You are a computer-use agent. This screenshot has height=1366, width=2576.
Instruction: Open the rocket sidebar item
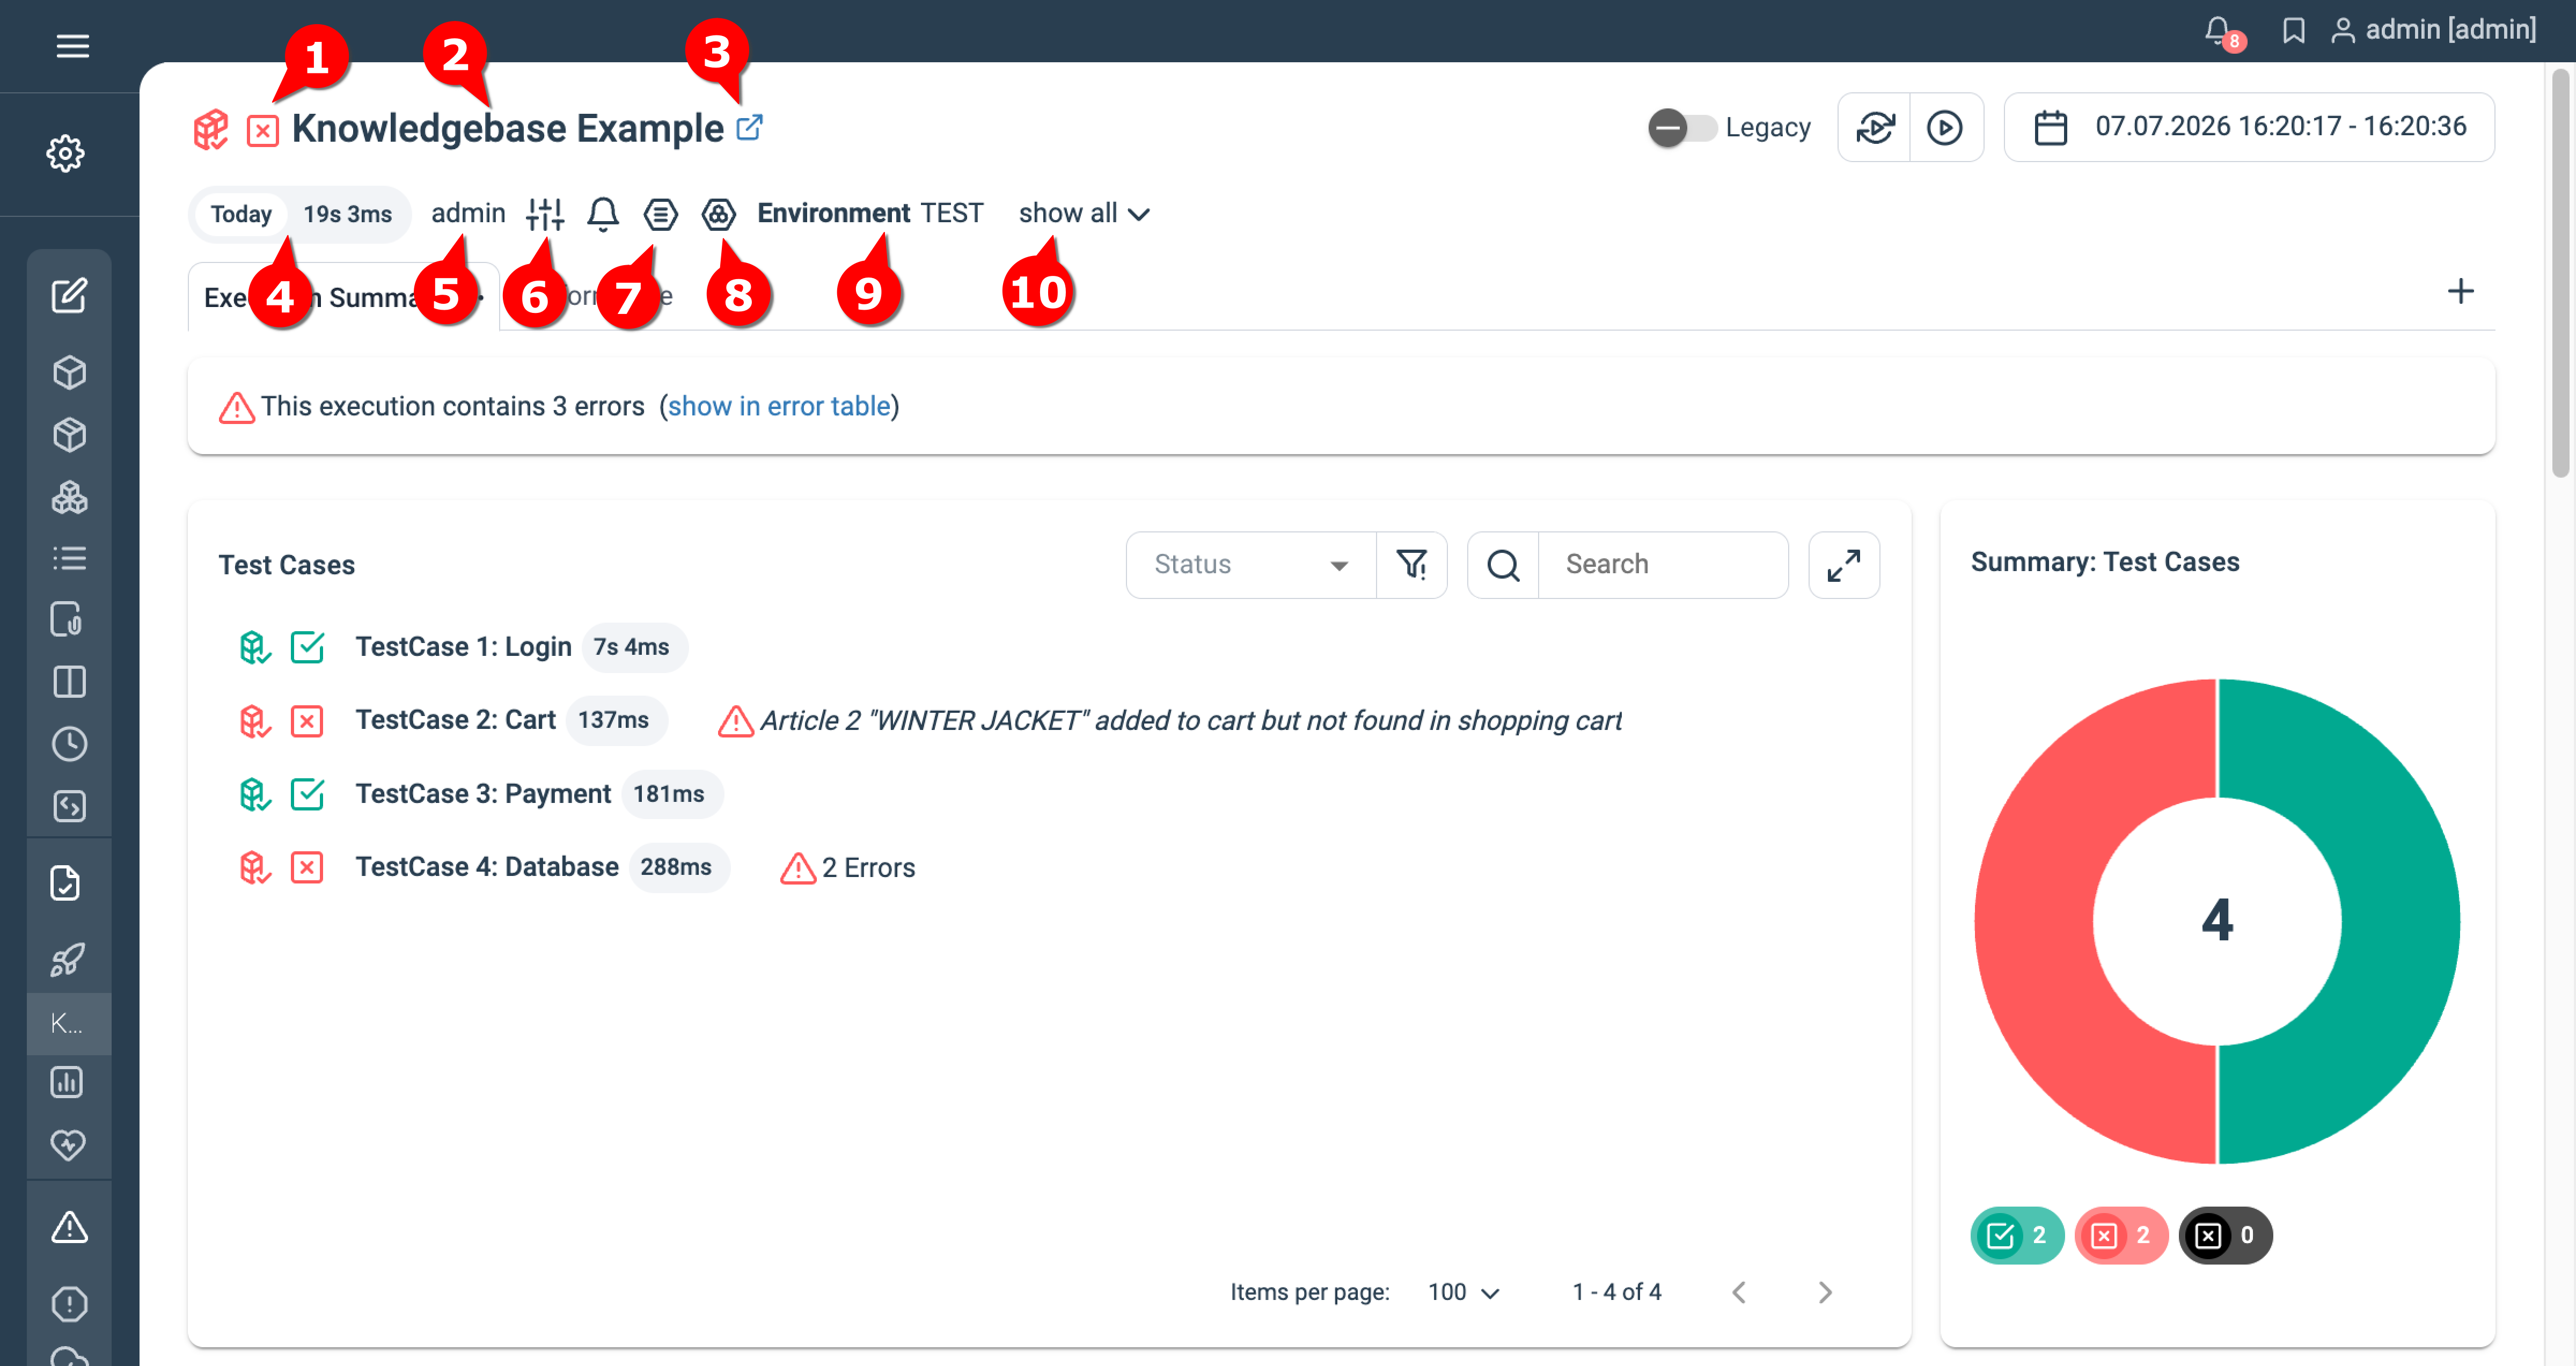click(x=67, y=960)
